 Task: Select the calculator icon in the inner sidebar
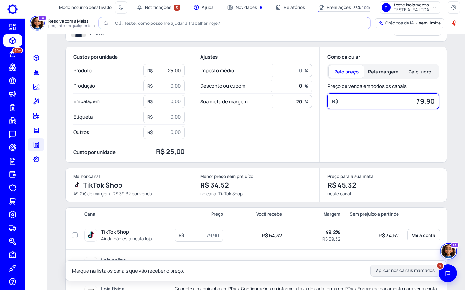pyautogui.click(x=36, y=145)
